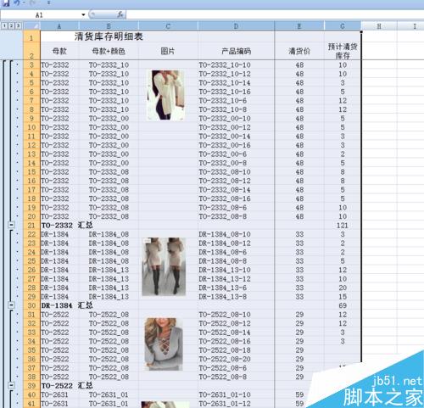
Task: Click the price 33 in row 22
Action: click(299, 234)
